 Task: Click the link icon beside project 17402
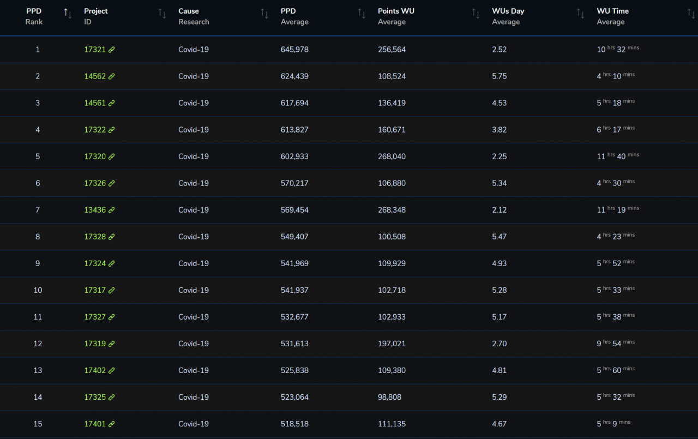[112, 370]
